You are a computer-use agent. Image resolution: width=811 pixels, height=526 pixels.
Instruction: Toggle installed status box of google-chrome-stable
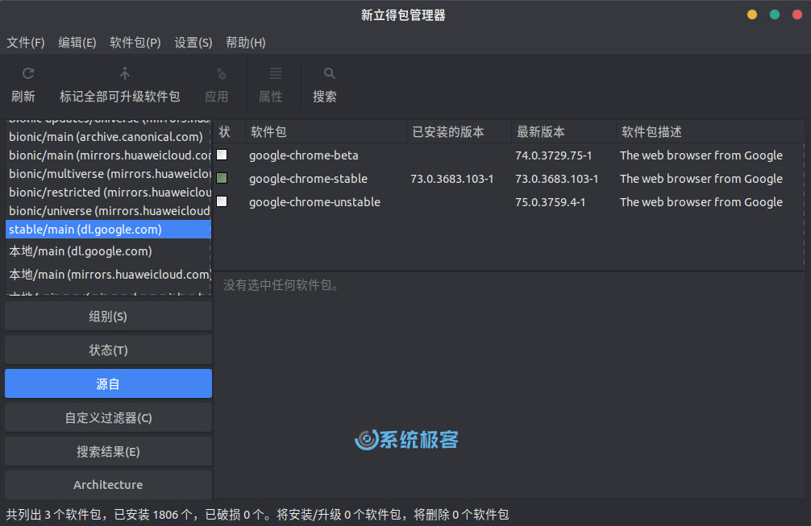[x=222, y=178]
